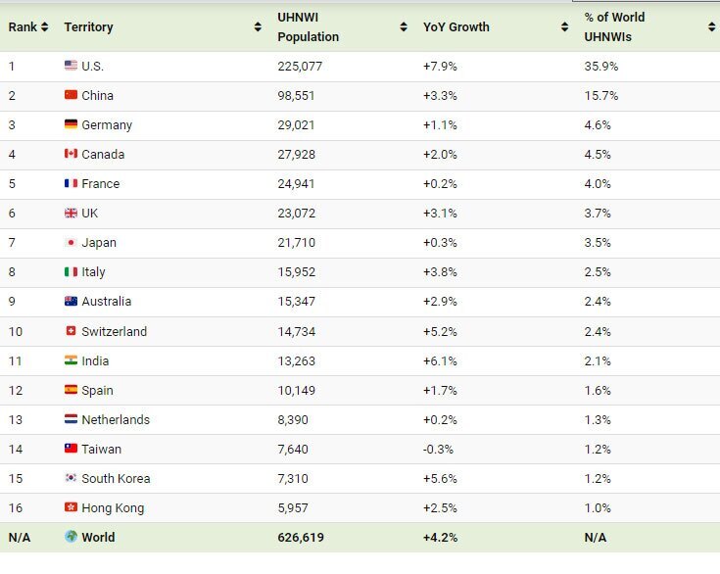Screen dimensions: 720x574
Task: Sort by UHNWI Population sort arrows
Action: [x=404, y=27]
